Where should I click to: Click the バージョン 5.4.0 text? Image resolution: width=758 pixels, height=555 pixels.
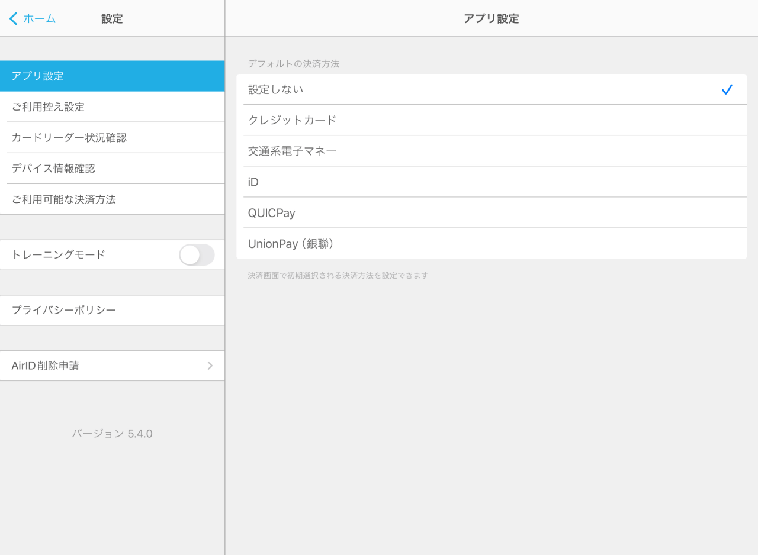pos(113,434)
